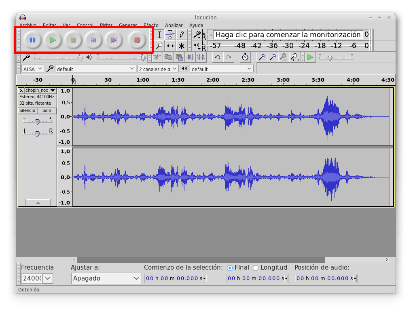The width and height of the screenshot is (413, 310).
Task: Open the Ayuda menu
Action: point(196,25)
